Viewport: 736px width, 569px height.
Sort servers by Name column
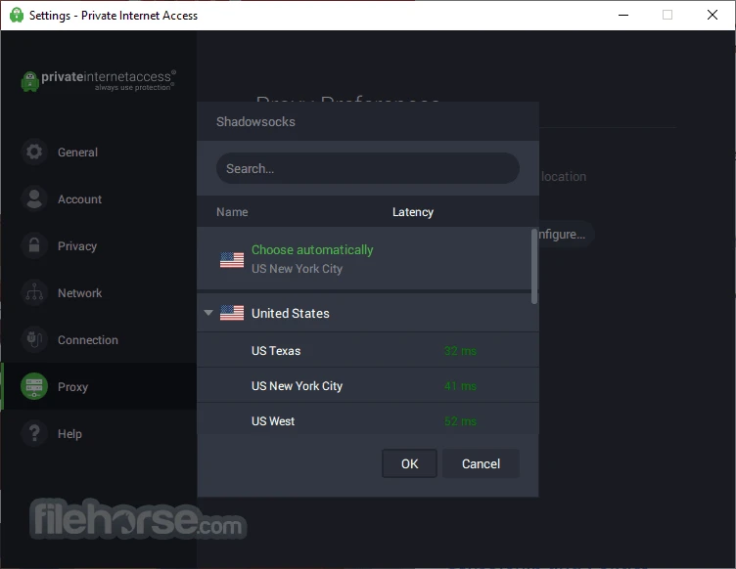pyautogui.click(x=232, y=212)
